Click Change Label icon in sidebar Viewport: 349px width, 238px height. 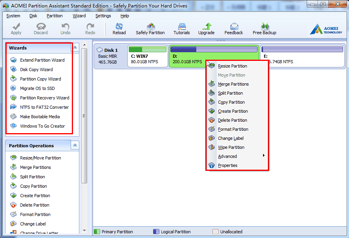[13, 224]
